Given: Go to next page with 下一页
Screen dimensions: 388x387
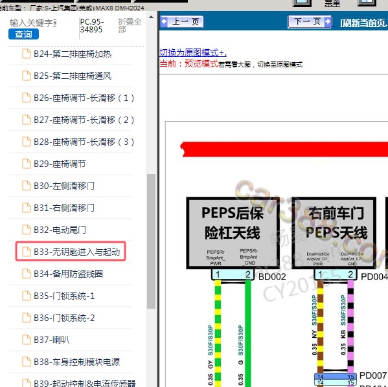Looking at the screenshot, I should click(310, 22).
